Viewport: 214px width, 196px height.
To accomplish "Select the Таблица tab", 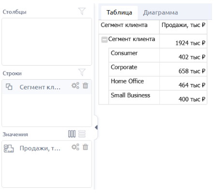I will click(119, 13).
